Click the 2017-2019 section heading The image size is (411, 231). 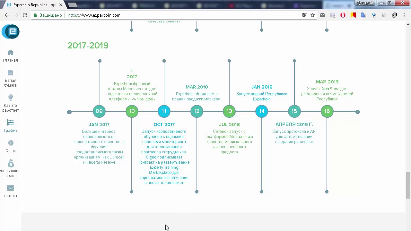88,46
